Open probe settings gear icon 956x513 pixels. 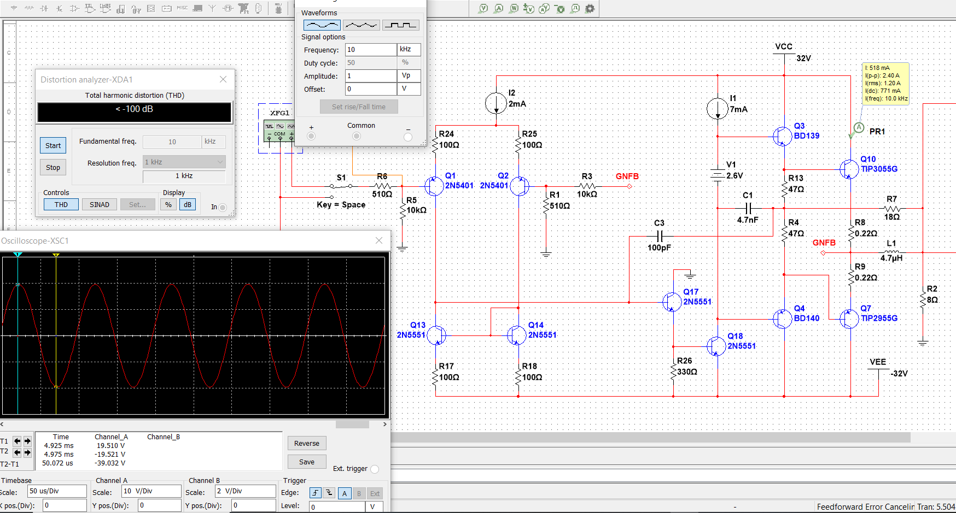[x=590, y=8]
